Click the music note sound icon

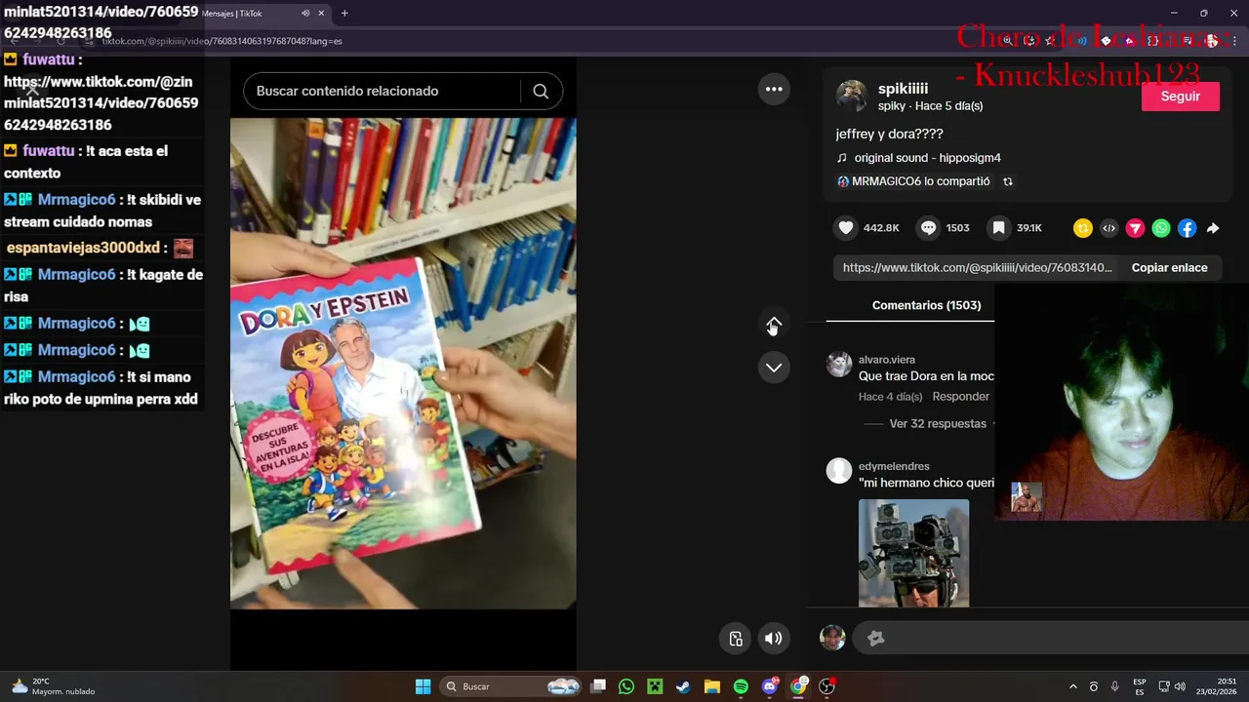coord(842,158)
